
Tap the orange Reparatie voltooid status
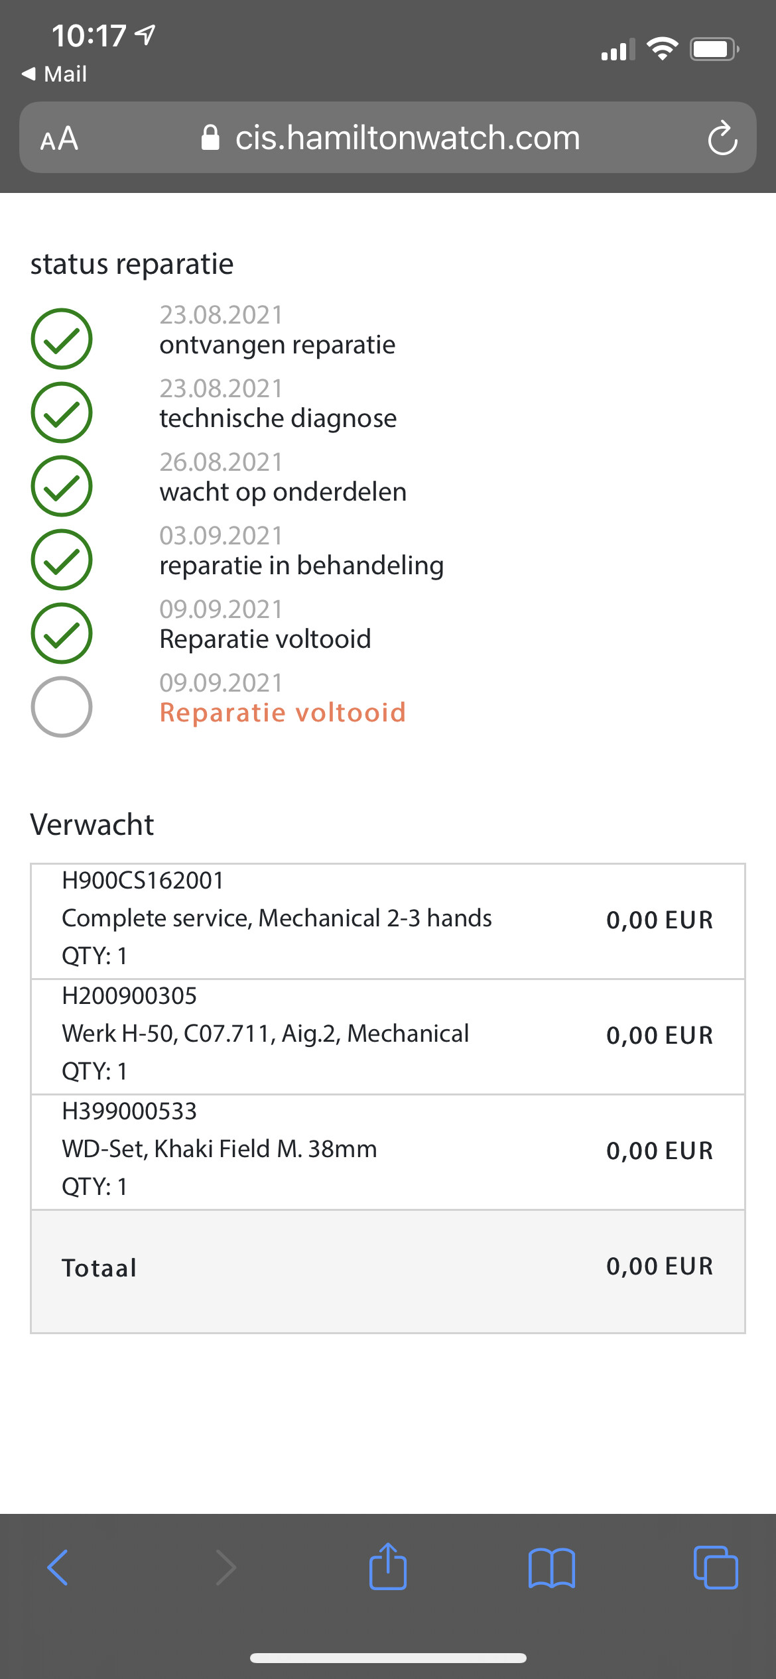tap(283, 713)
